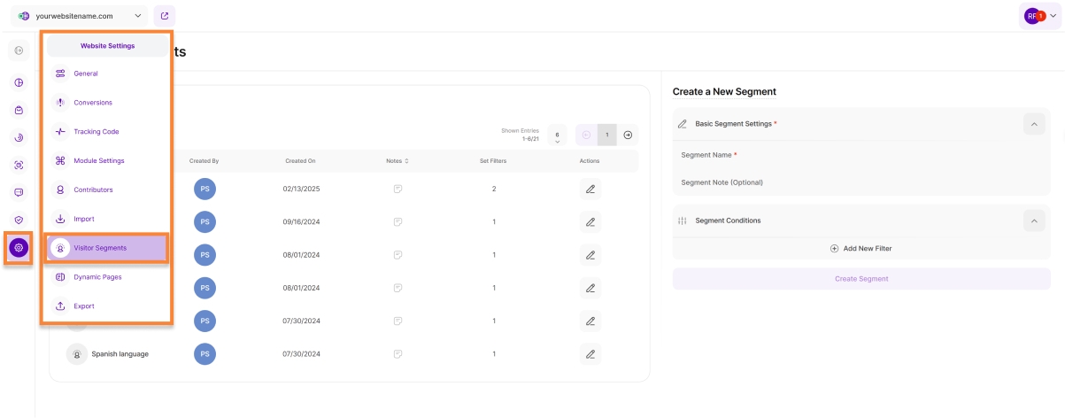Open Module Settings menu item
Screen dimensions: 1065x418
click(x=98, y=161)
